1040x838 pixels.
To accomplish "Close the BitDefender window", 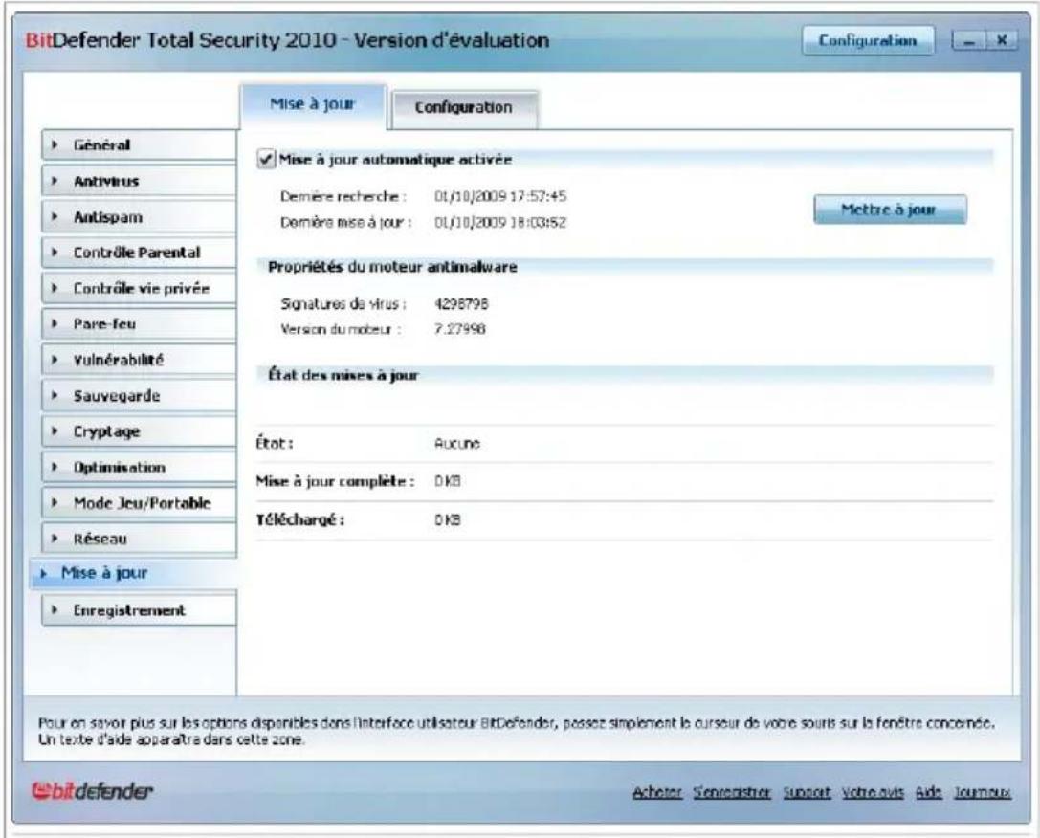I will (x=1002, y=41).
